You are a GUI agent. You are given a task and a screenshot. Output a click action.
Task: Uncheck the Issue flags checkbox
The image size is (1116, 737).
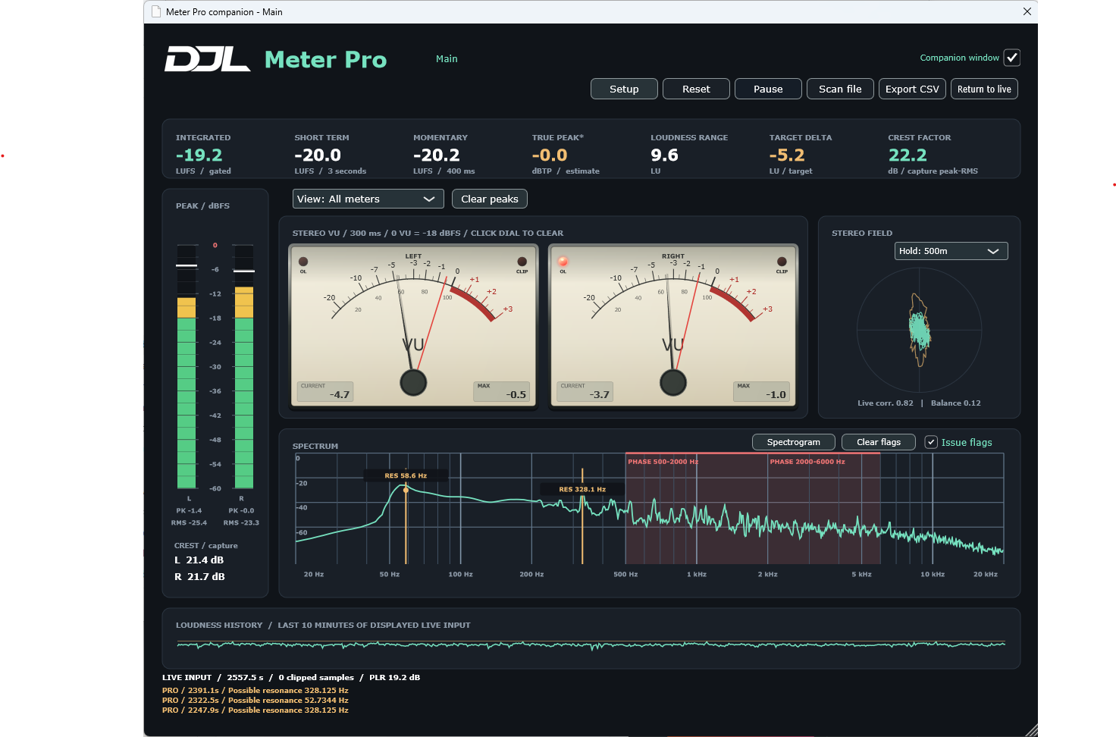(931, 442)
